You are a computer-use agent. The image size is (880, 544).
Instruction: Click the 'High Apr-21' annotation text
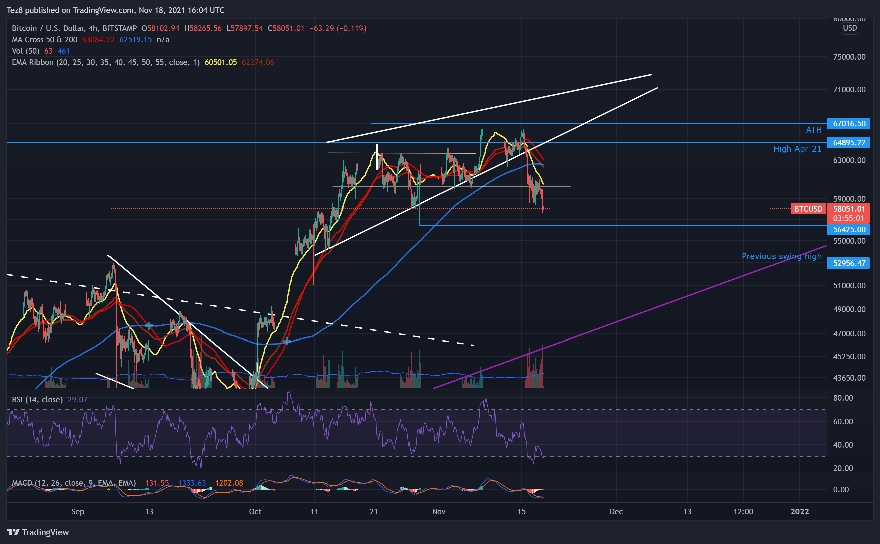pos(797,149)
